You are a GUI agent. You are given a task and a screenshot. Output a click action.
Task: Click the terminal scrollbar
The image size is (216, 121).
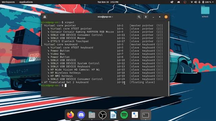coord(169,59)
